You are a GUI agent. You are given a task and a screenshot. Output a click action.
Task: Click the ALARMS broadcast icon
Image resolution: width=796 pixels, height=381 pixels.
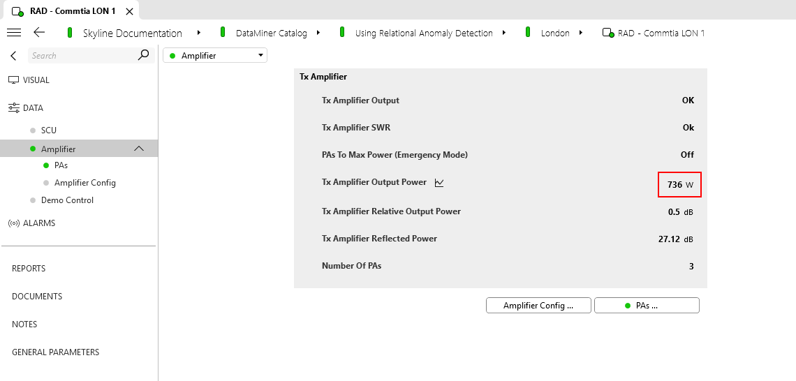[13, 223]
